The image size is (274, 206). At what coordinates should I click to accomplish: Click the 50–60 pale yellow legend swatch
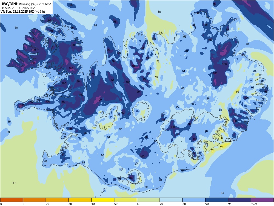[125, 200]
